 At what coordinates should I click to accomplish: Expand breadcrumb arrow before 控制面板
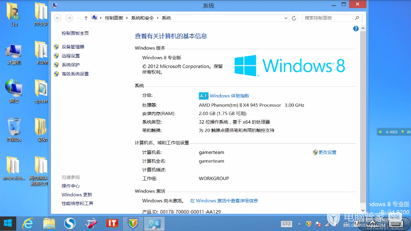(101, 18)
